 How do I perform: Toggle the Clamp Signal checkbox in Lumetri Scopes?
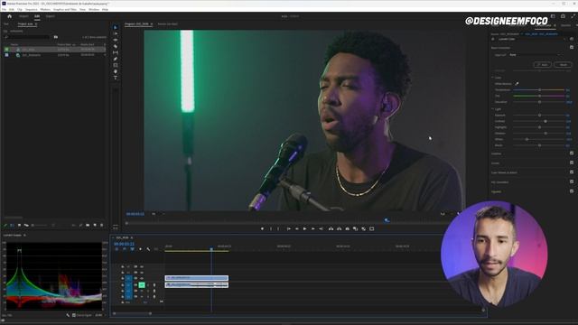coord(74,315)
